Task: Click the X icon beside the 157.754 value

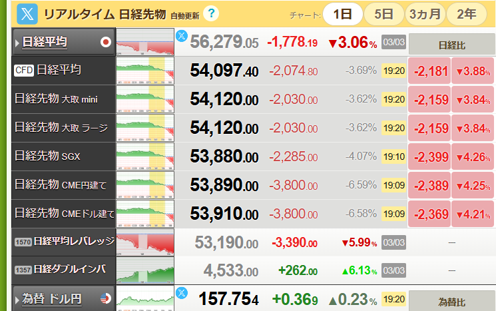Action: [182, 292]
